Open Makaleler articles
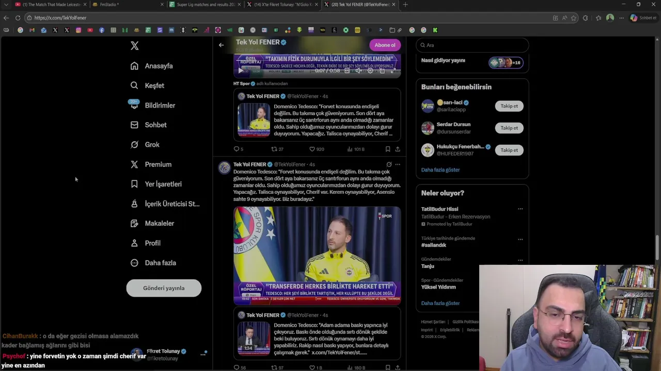The image size is (661, 371). point(152,223)
